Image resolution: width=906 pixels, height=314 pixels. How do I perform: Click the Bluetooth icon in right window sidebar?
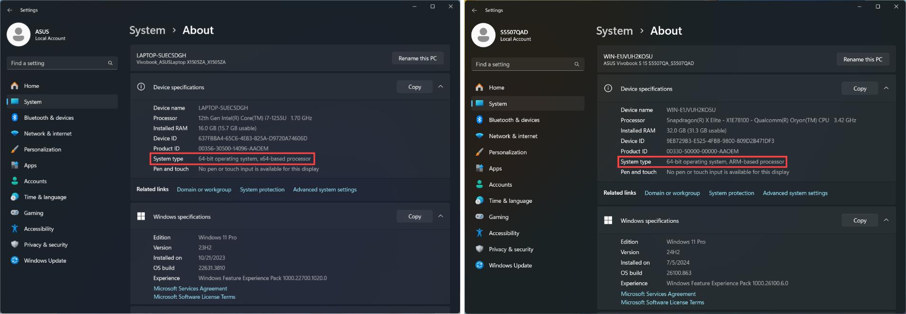479,120
